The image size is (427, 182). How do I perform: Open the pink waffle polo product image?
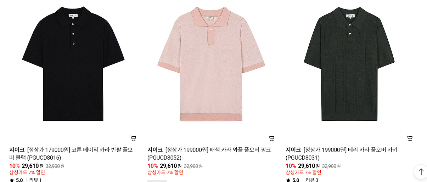pyautogui.click(x=211, y=64)
